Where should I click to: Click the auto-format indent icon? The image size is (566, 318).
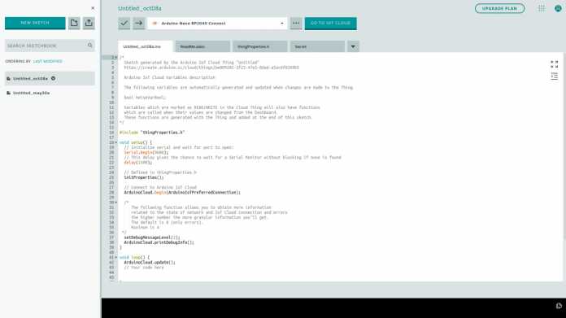[x=555, y=76]
